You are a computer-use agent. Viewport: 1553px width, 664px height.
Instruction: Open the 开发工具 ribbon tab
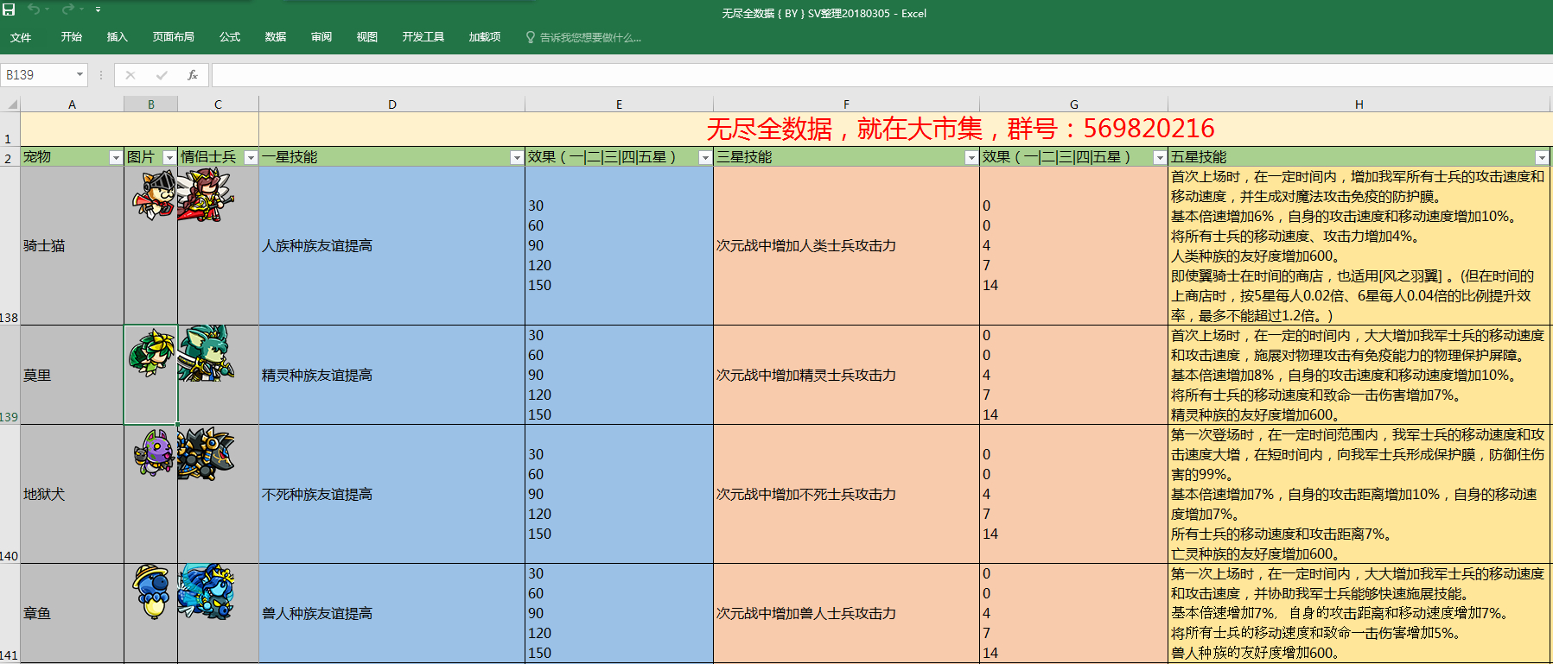pyautogui.click(x=423, y=37)
